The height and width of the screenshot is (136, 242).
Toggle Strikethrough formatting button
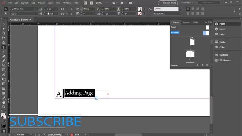click(72, 14)
